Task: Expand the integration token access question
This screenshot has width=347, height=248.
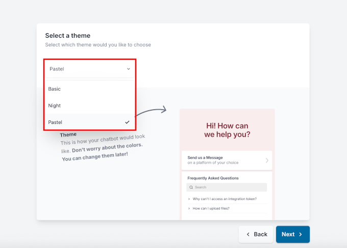Action: tap(225, 199)
